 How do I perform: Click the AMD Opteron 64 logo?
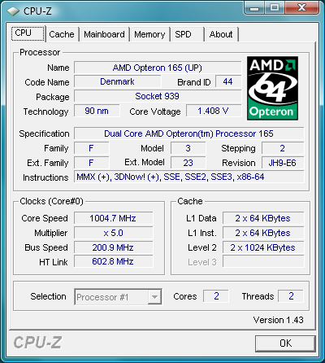click(x=272, y=88)
